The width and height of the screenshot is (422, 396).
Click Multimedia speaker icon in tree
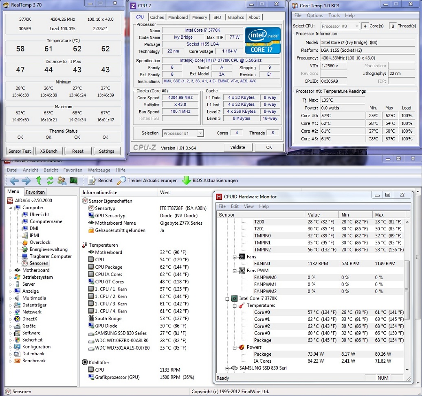point(17,298)
